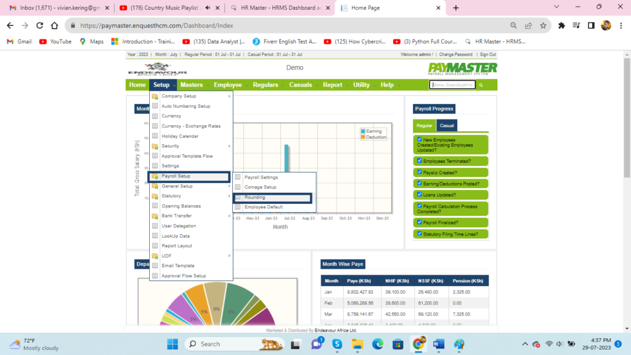
Task: Click the Menu Search input field
Action: pos(453,85)
